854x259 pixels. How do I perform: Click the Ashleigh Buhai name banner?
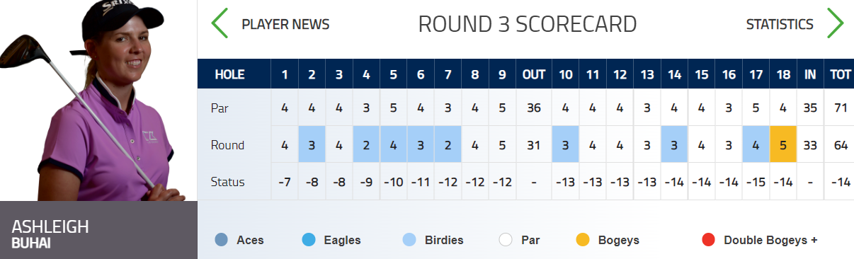coord(98,230)
